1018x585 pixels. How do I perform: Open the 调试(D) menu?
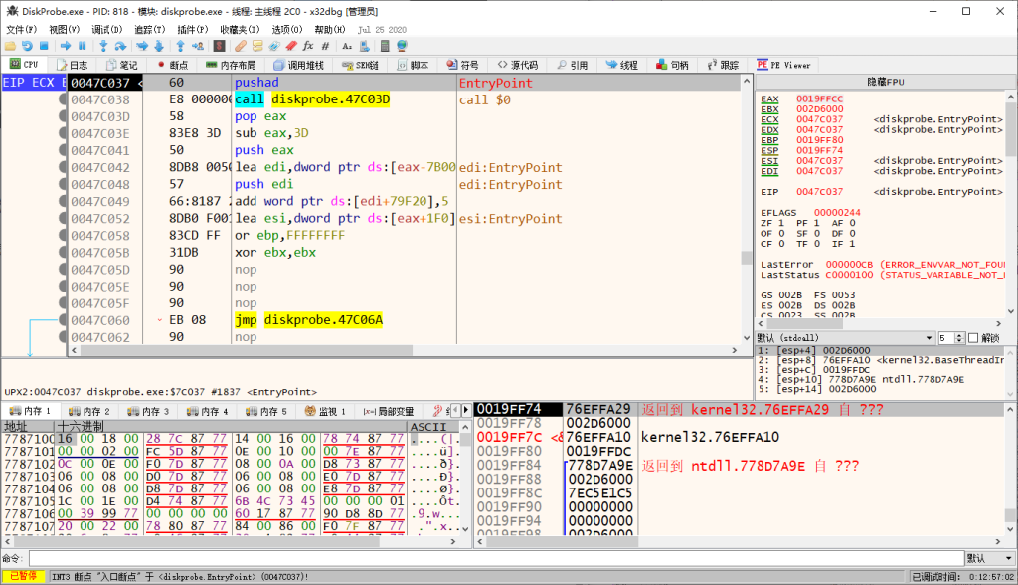point(107,29)
